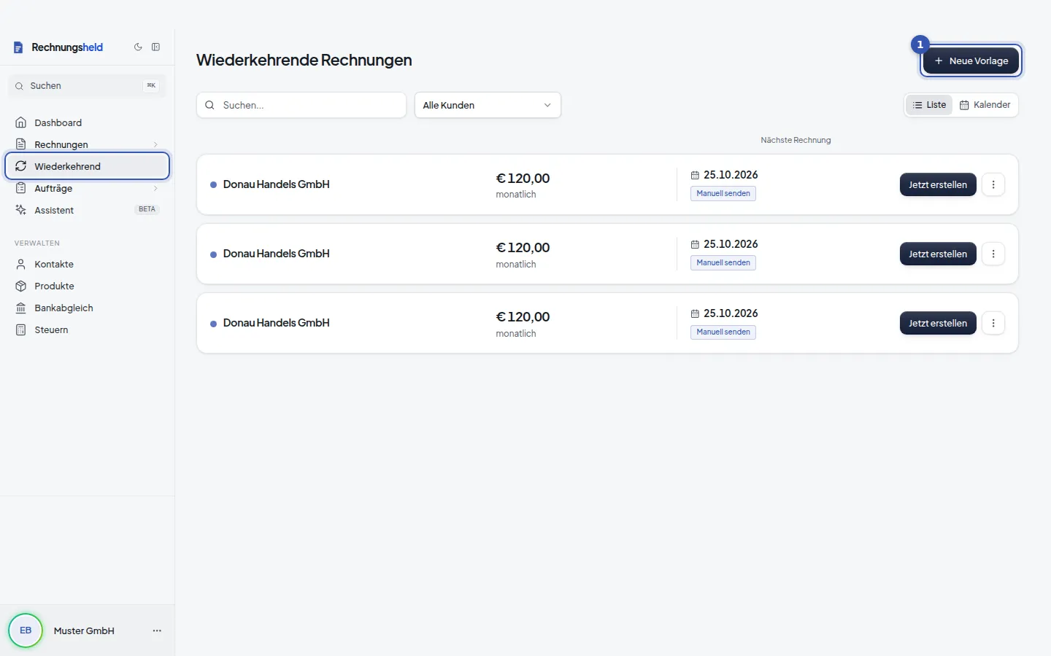
Task: Select the Muster GmbH company name
Action: pos(84,630)
